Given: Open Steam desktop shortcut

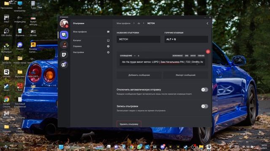Looking at the screenshot, I should [6, 87].
